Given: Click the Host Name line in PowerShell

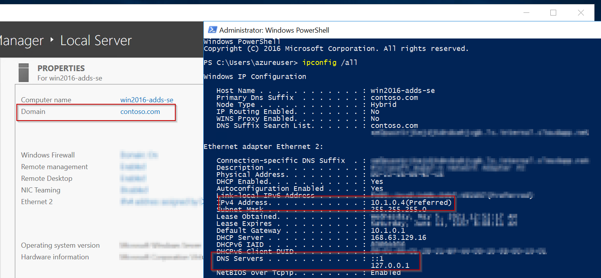Looking at the screenshot, I should coord(326,91).
